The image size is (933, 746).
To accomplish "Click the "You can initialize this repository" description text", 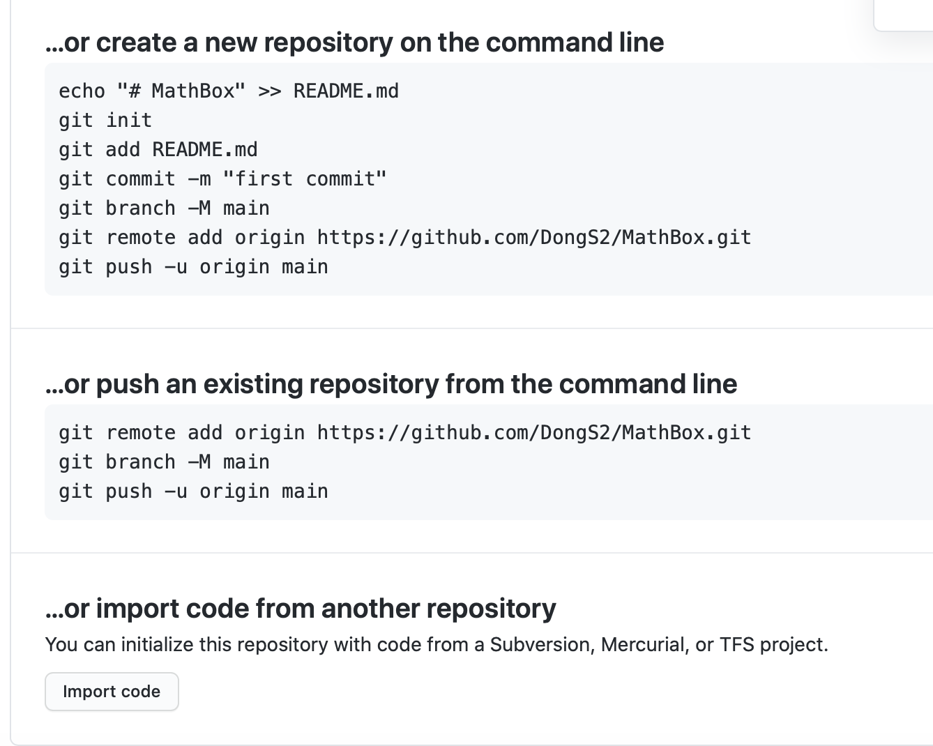I will click(x=437, y=644).
